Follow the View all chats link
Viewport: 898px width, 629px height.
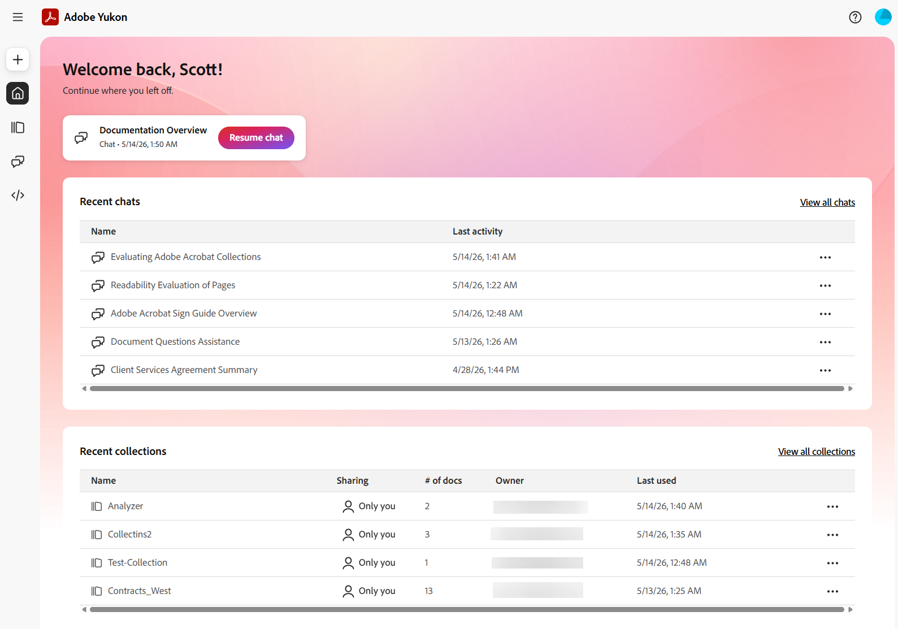pos(827,202)
